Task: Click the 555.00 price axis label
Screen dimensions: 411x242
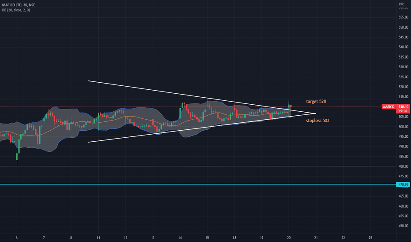Action: 404,17
